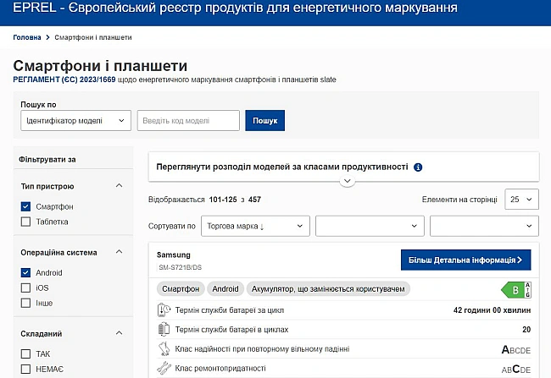
Task: Go to the Головна breadcrumb link
Action: [x=27, y=37]
